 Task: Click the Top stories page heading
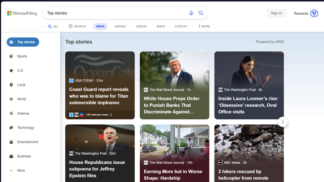[x=79, y=42]
